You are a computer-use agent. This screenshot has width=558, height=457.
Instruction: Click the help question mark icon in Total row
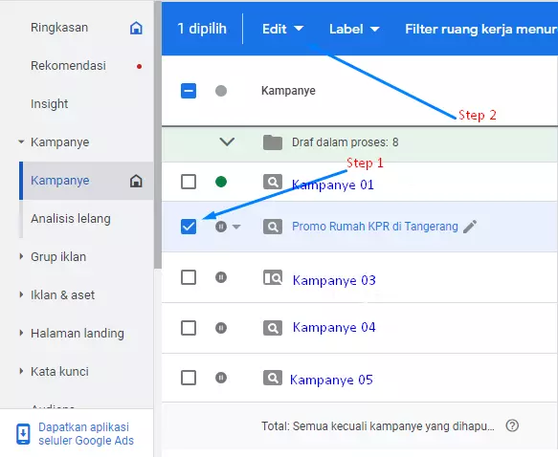(x=512, y=425)
